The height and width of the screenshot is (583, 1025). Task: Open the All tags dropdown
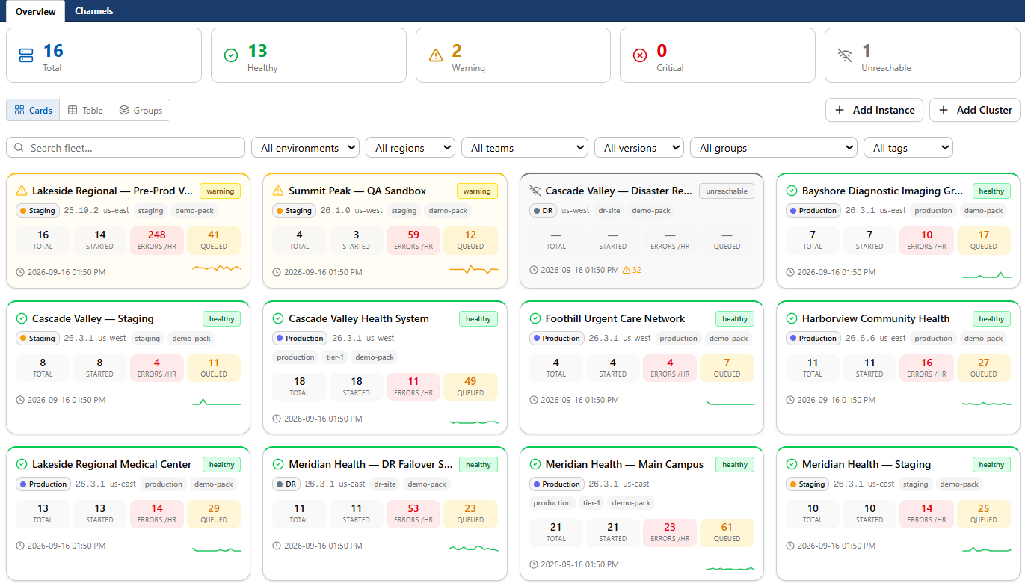908,148
